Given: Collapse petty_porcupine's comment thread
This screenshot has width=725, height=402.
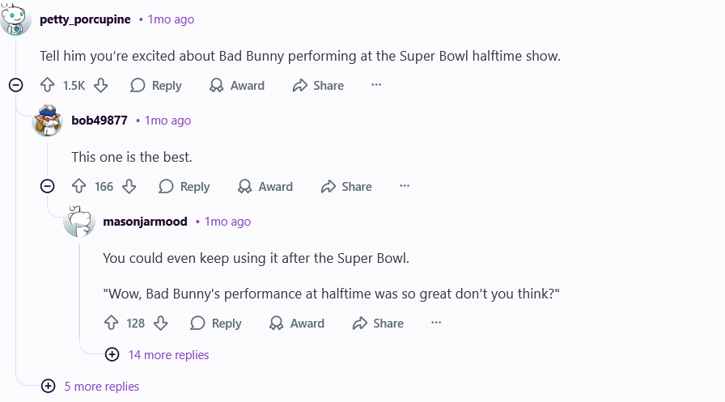Looking at the screenshot, I should [x=15, y=85].
